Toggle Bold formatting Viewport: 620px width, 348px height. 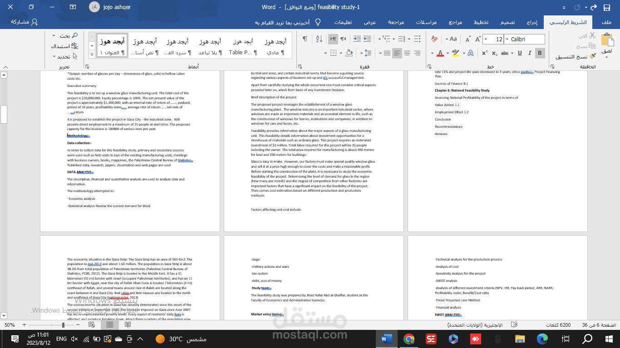click(540, 53)
